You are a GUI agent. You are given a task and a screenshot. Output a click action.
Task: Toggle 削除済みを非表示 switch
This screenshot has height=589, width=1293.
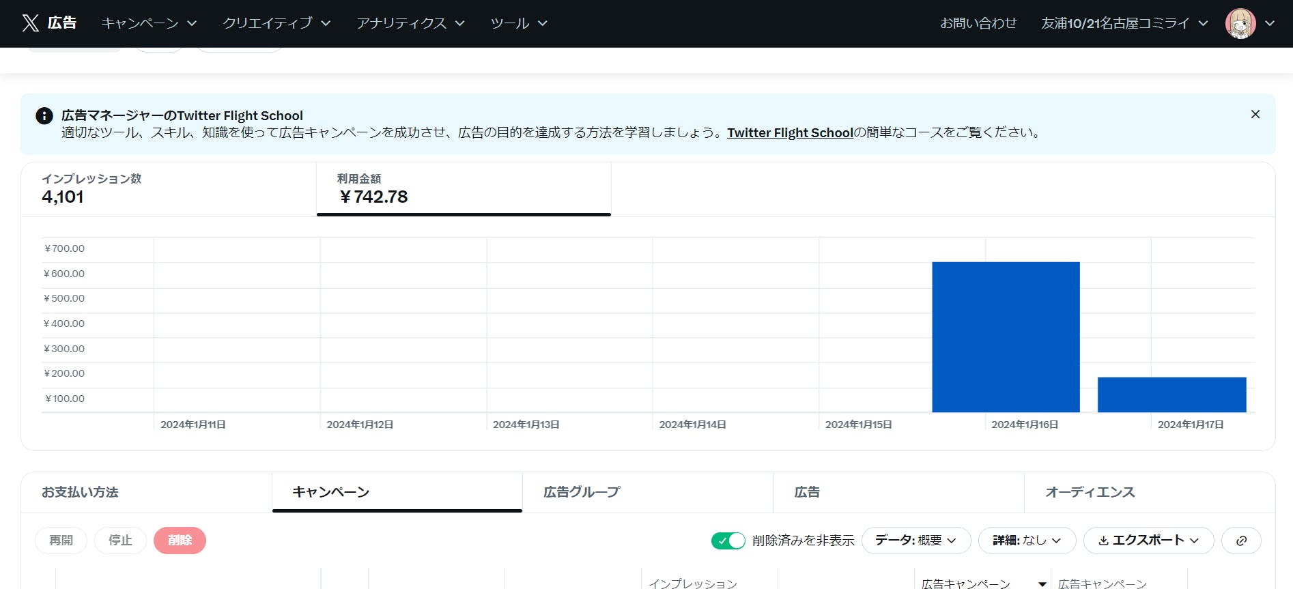(728, 541)
